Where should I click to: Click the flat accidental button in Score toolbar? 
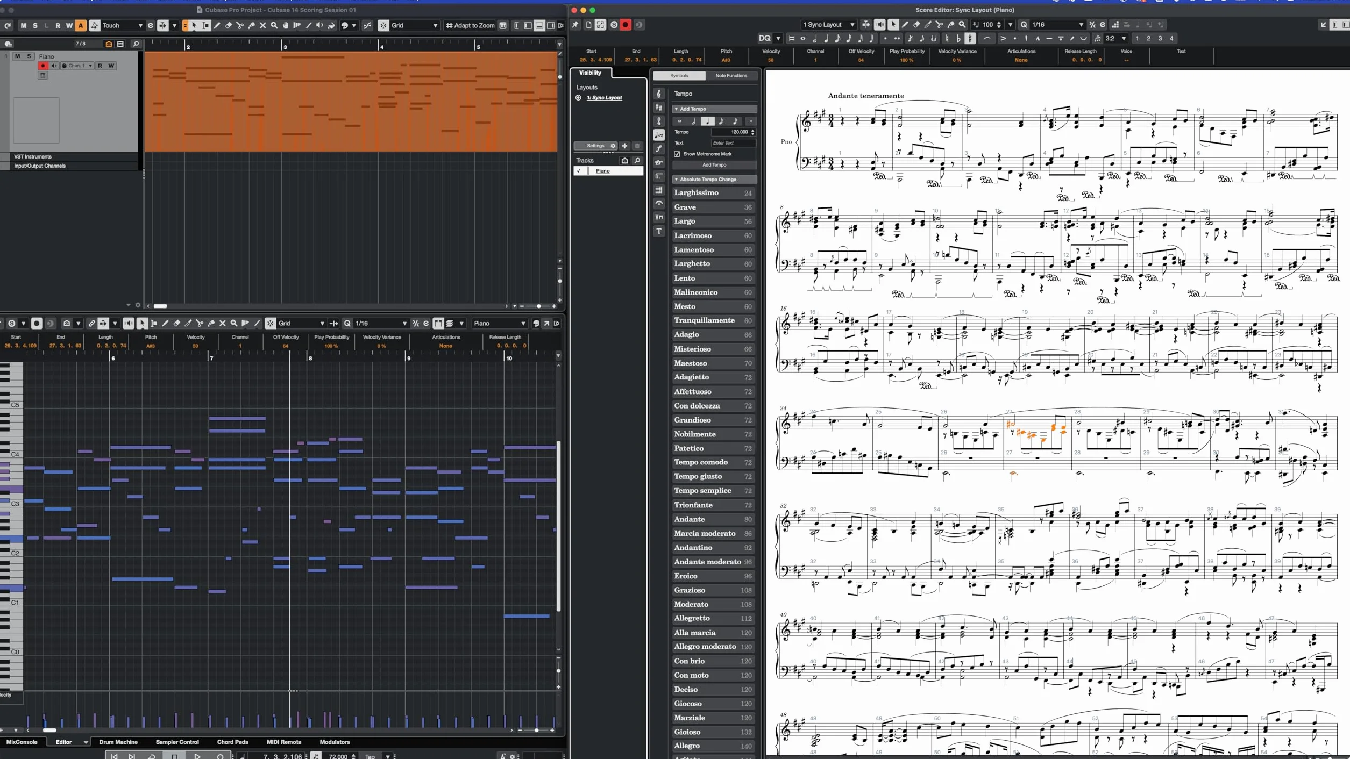(x=958, y=39)
